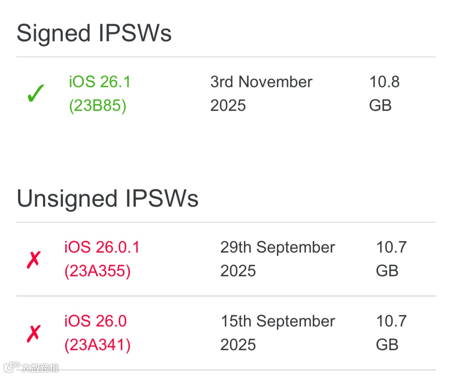The width and height of the screenshot is (452, 376).
Task: Click build number 23A355
Action: (x=98, y=271)
